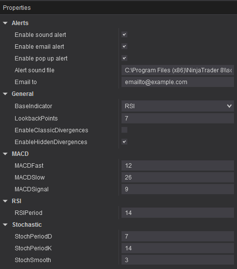Select the 'MACDSignal' property label

(x=31, y=189)
